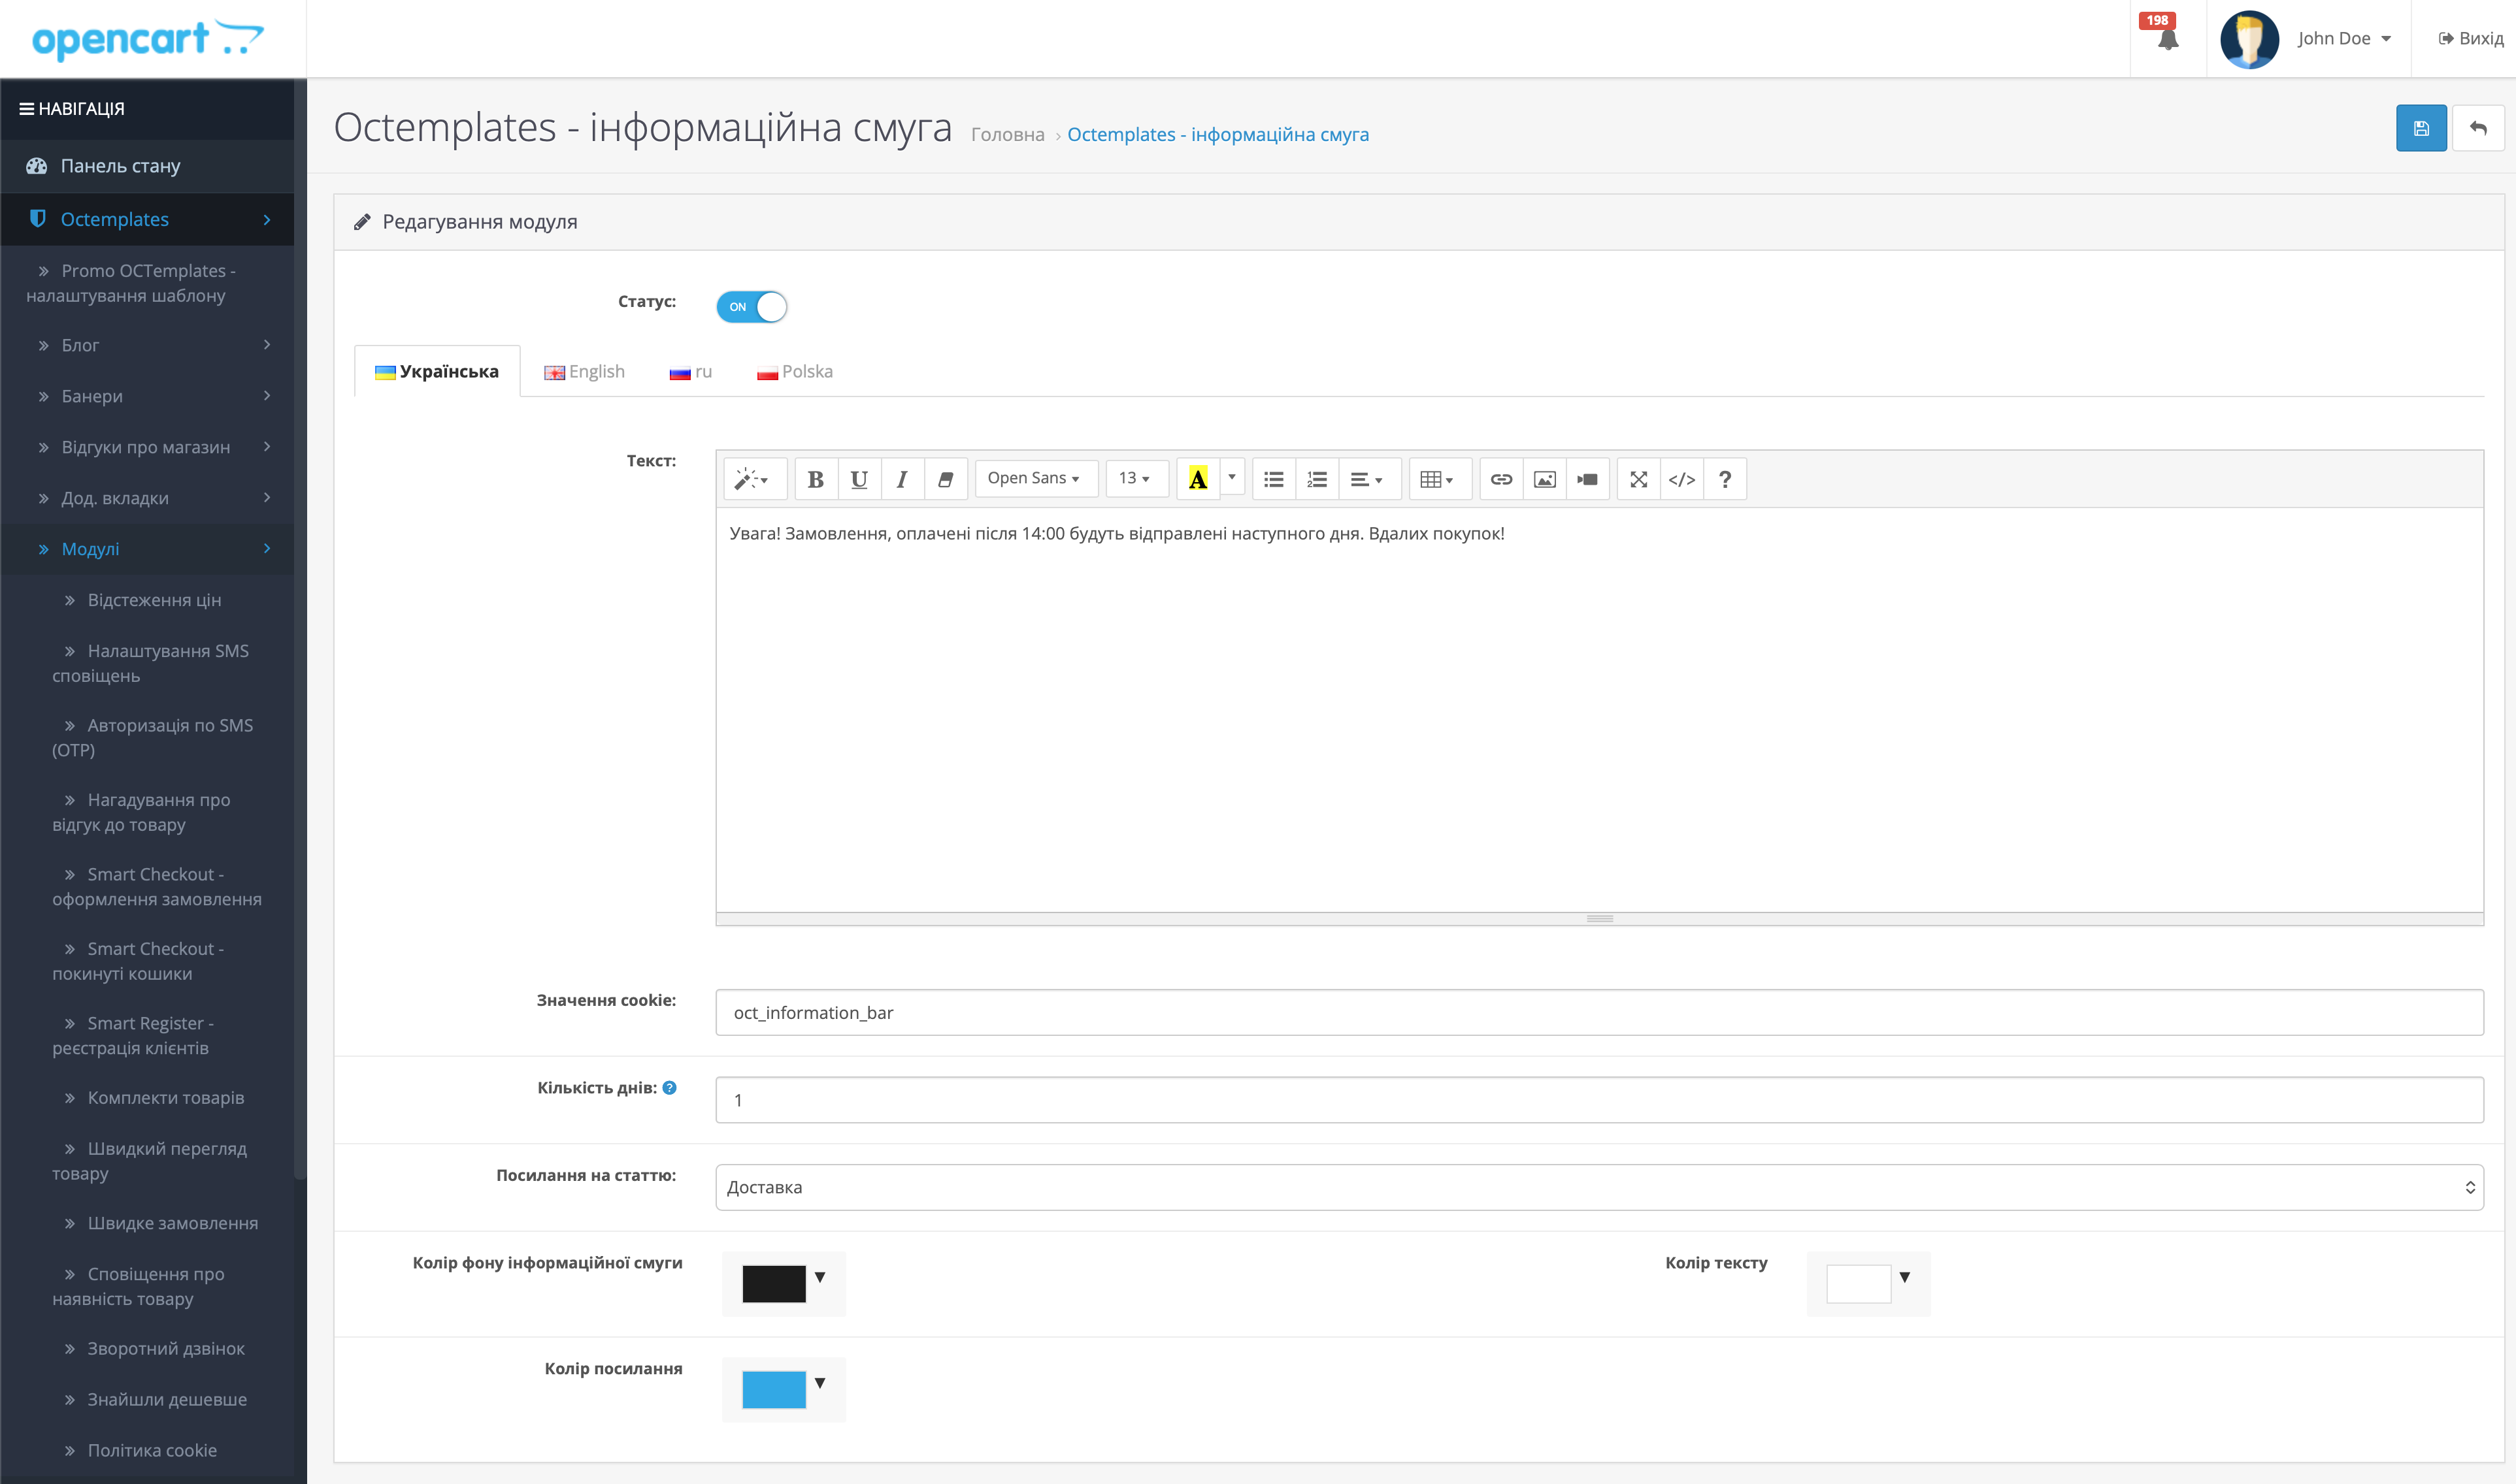This screenshot has height=1484, width=2516.
Task: Click the Bold formatting icon
Action: coord(816,479)
